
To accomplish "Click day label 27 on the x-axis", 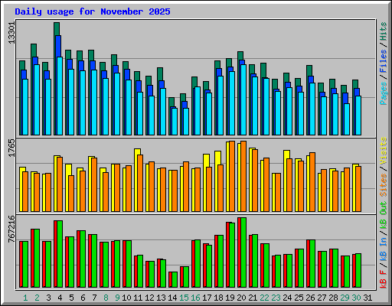I will coord(322,298).
